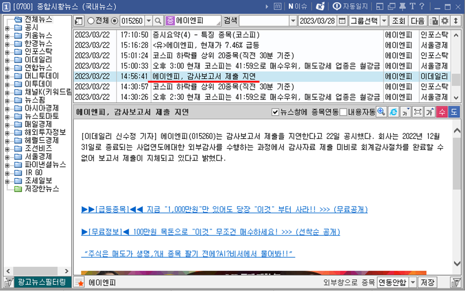Select the stock code radio button

pyautogui.click(x=114, y=21)
